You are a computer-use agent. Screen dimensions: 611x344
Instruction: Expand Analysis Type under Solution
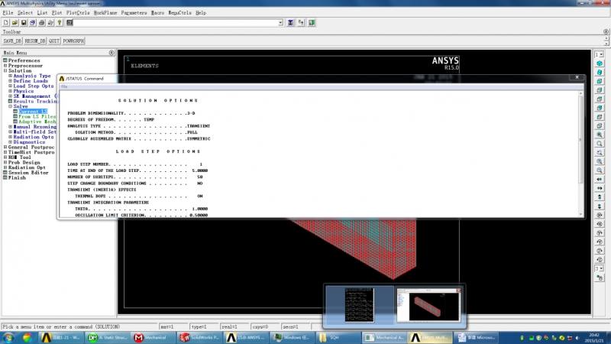click(10, 76)
